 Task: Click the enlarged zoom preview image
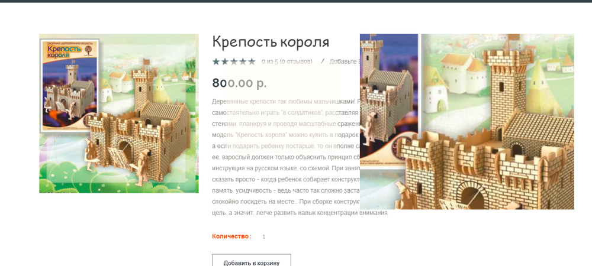tap(466, 121)
